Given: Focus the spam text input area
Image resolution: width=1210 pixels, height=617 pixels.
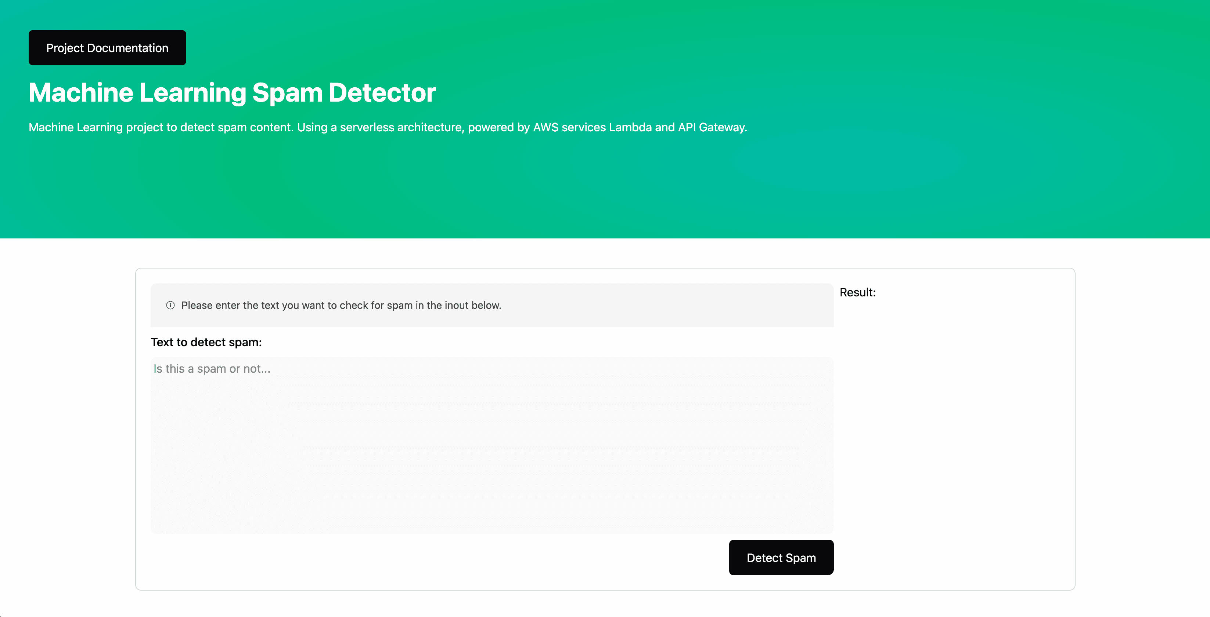Looking at the screenshot, I should pos(492,445).
